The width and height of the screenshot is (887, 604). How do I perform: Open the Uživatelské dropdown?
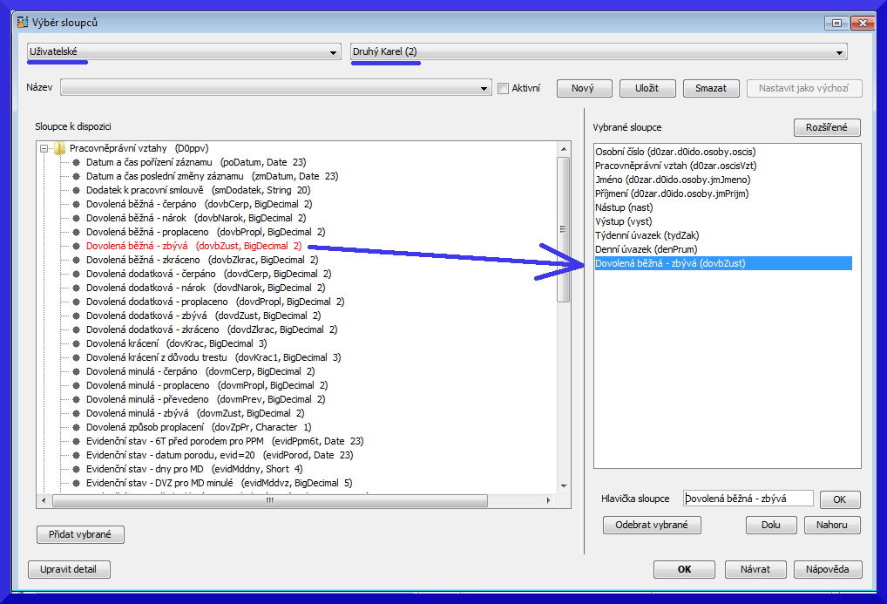pyautogui.click(x=333, y=53)
